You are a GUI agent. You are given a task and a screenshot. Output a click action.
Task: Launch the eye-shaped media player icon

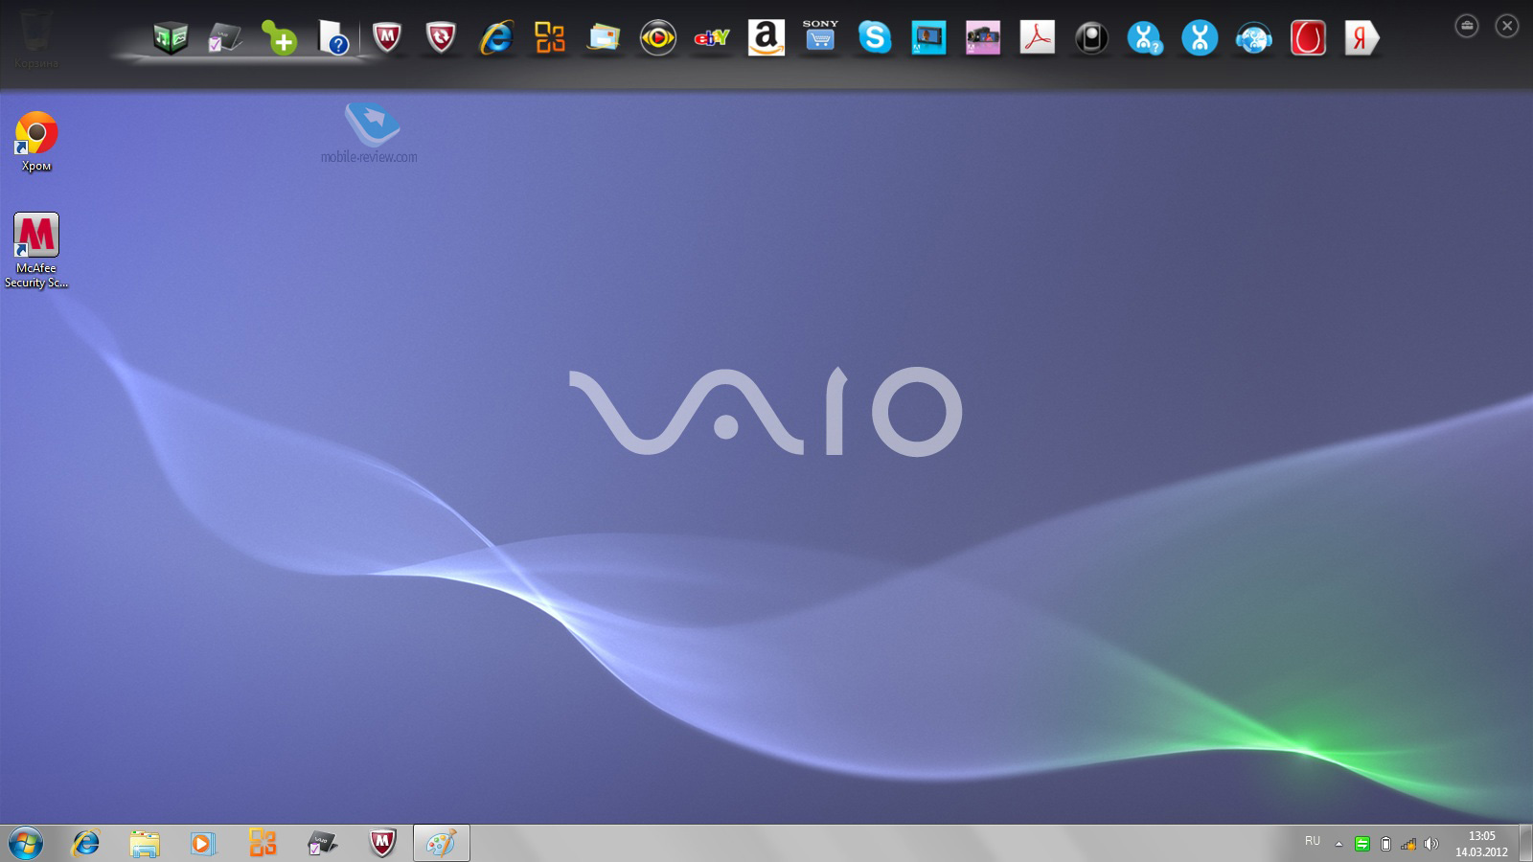coord(658,38)
